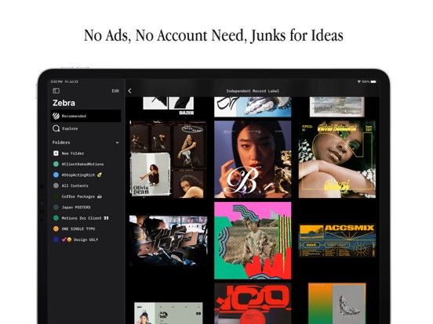Click the green dot of #ClientAskedMotions
This screenshot has height=324, width=433.
click(x=56, y=164)
